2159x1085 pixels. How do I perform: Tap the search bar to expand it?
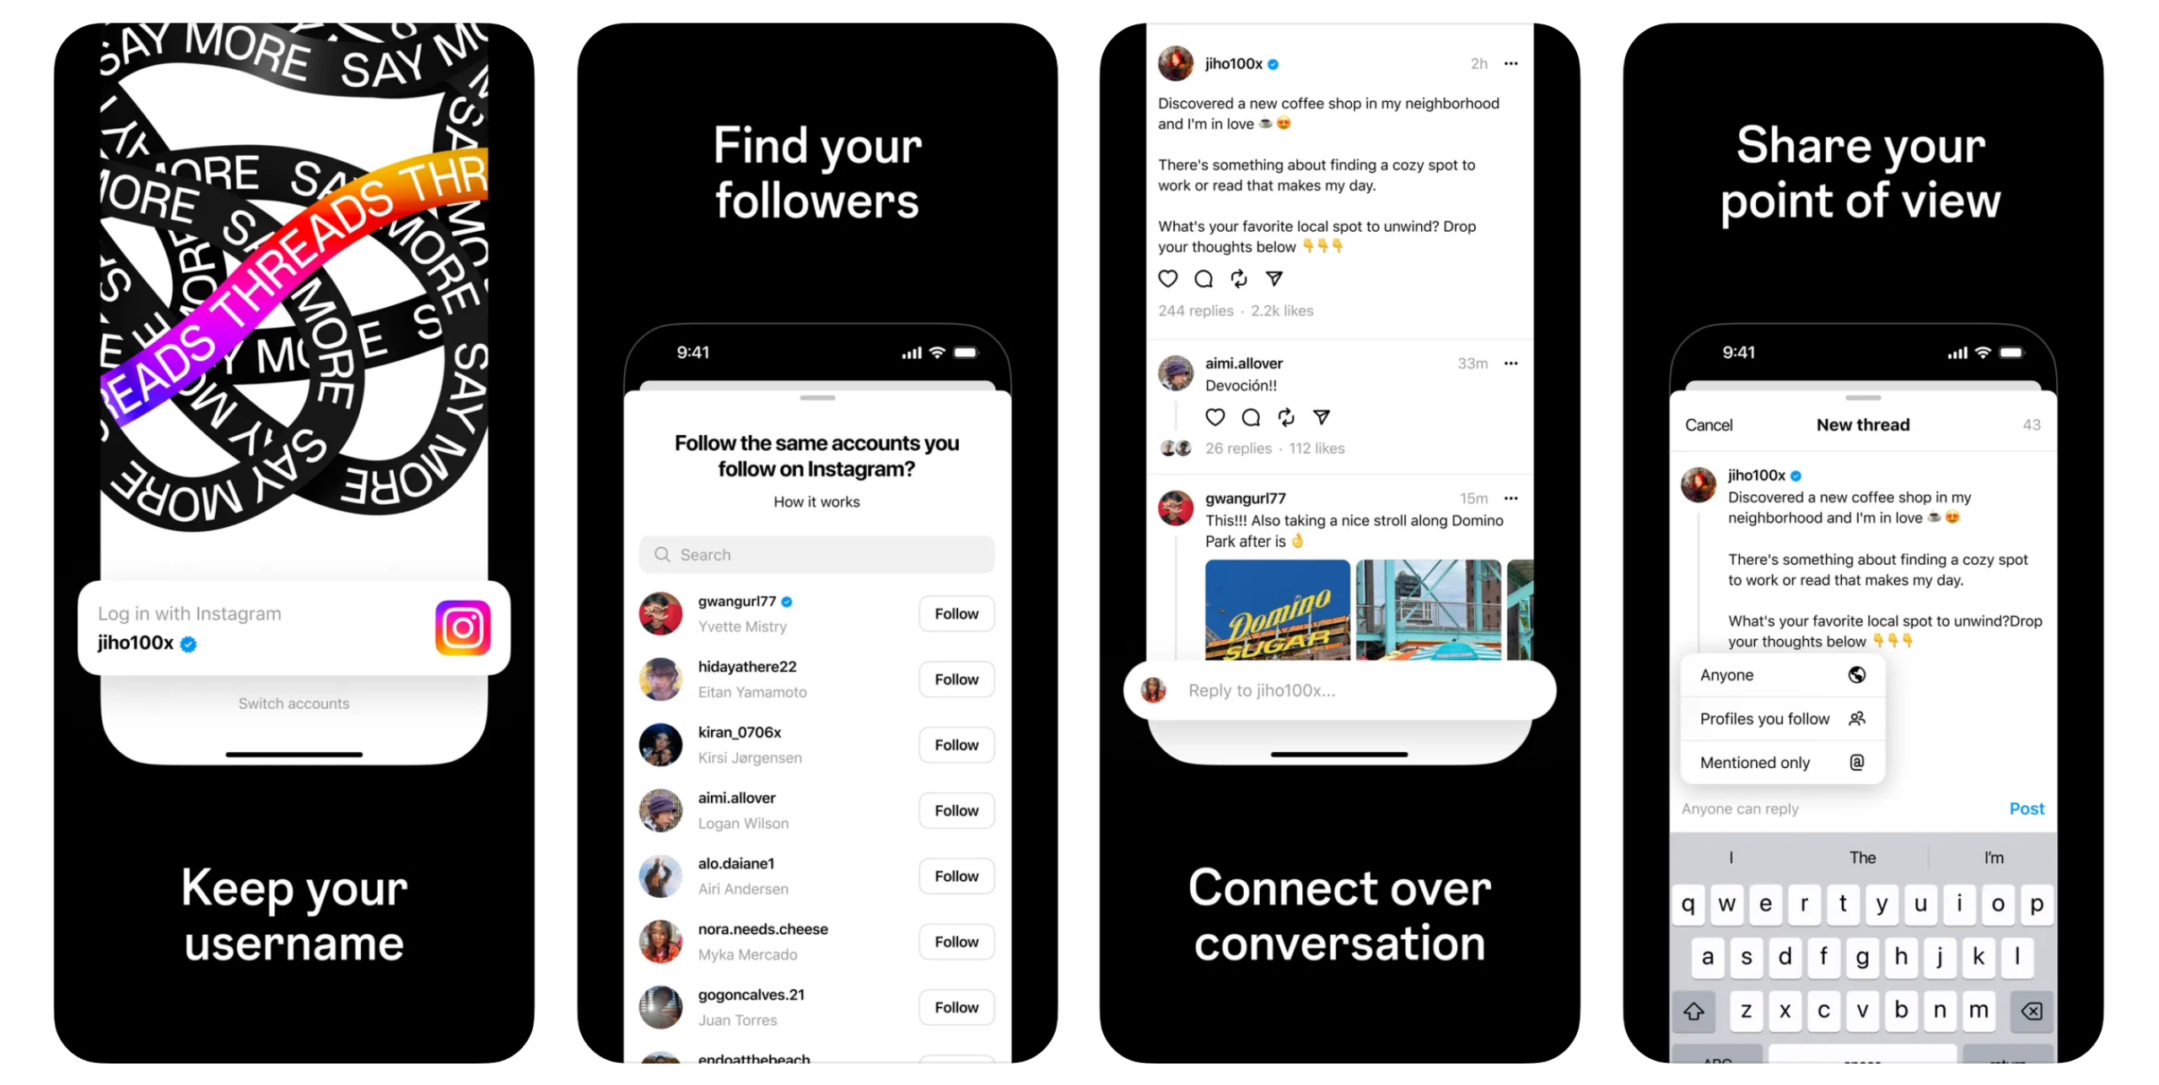point(816,554)
